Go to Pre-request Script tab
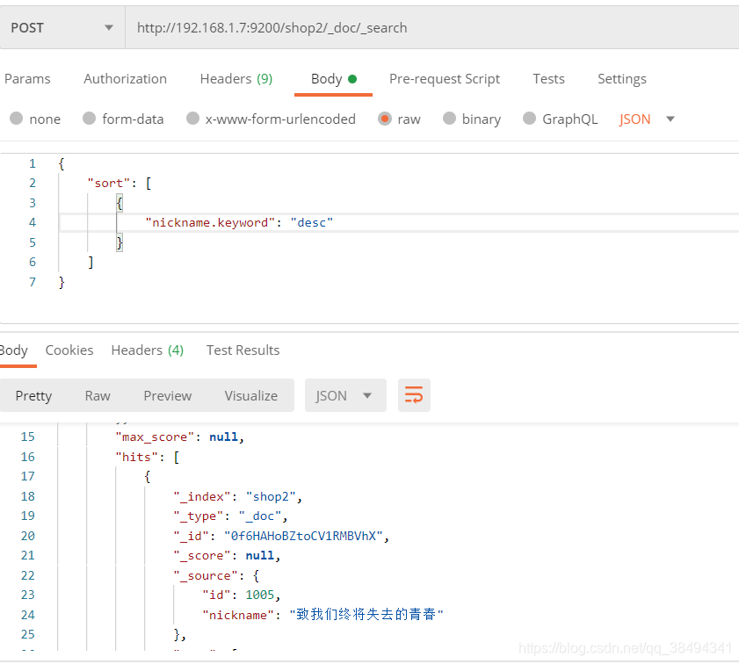739x664 pixels. coord(444,79)
